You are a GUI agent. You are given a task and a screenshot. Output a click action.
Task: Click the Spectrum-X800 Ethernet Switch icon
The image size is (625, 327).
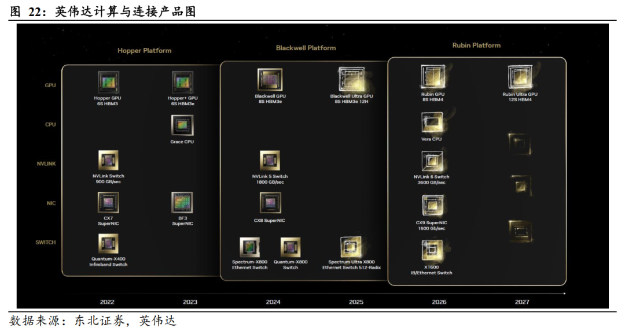(x=249, y=247)
